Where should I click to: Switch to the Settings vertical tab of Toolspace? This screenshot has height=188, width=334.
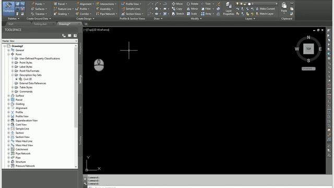[80, 79]
